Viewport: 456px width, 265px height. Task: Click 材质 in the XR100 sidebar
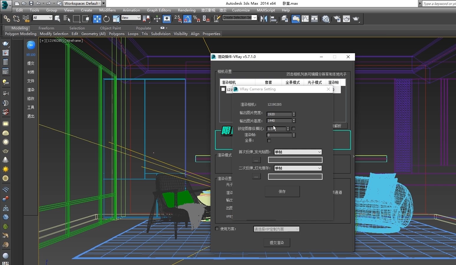31,72
